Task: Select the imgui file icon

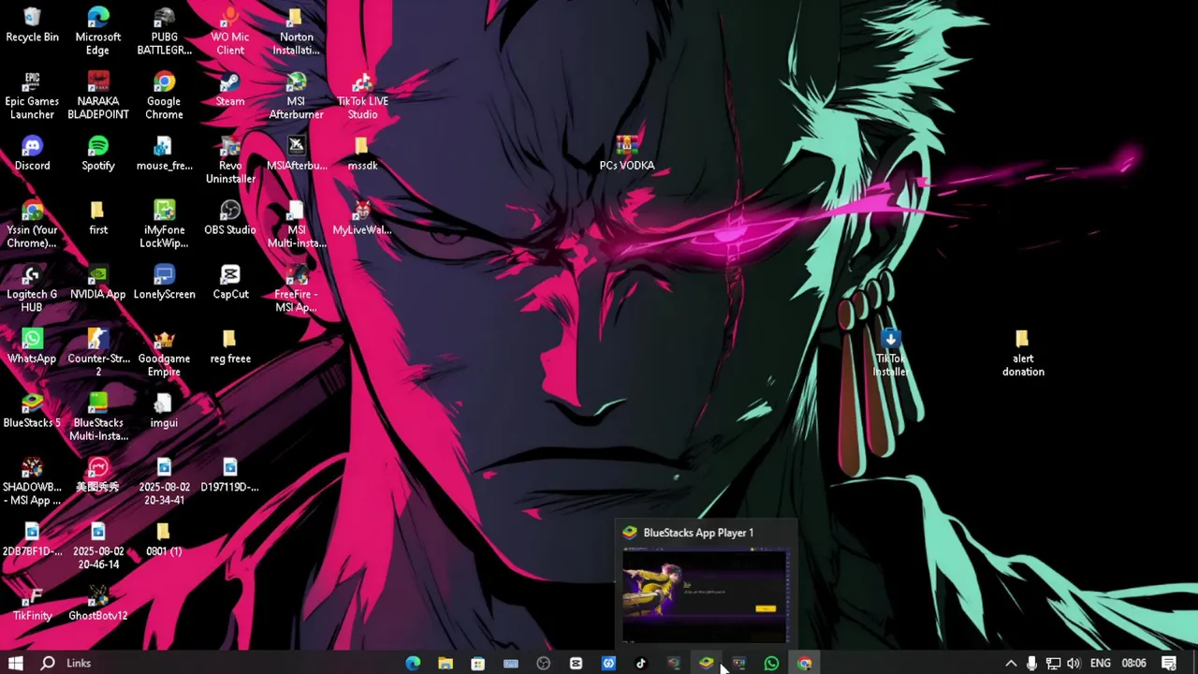Action: (x=164, y=412)
